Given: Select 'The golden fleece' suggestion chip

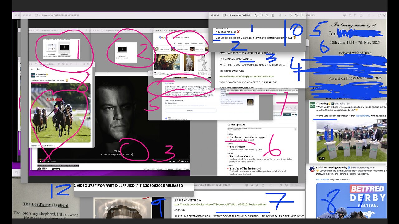Looking at the screenshot, I should click(x=180, y=49).
